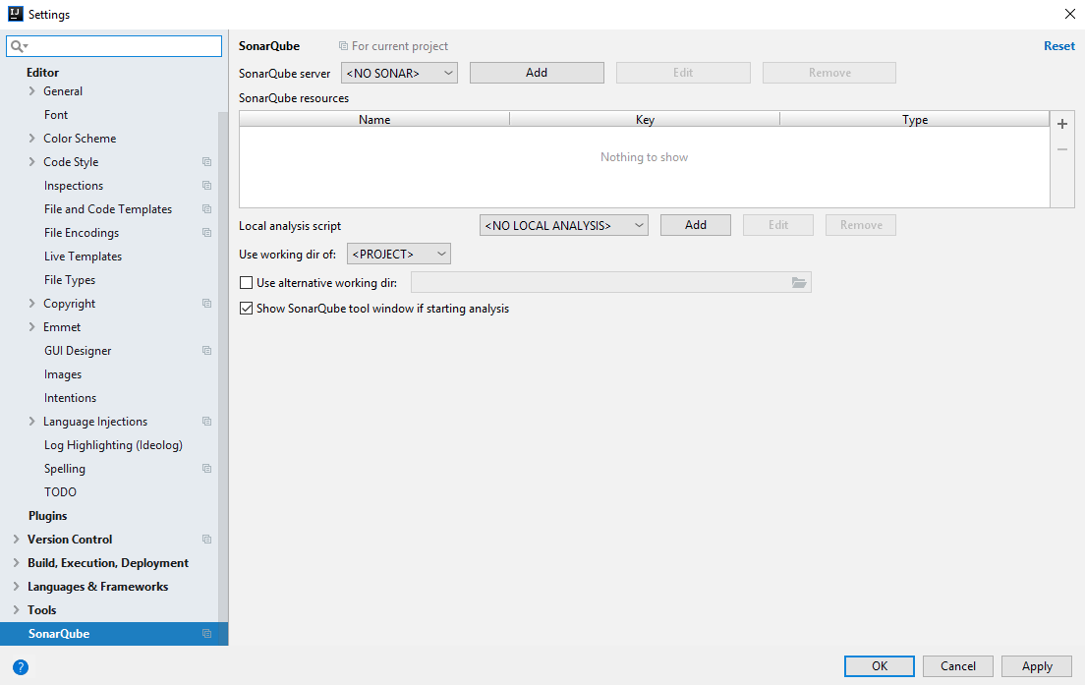Expand the Language Injections node
This screenshot has height=685, width=1085.
(x=30, y=421)
